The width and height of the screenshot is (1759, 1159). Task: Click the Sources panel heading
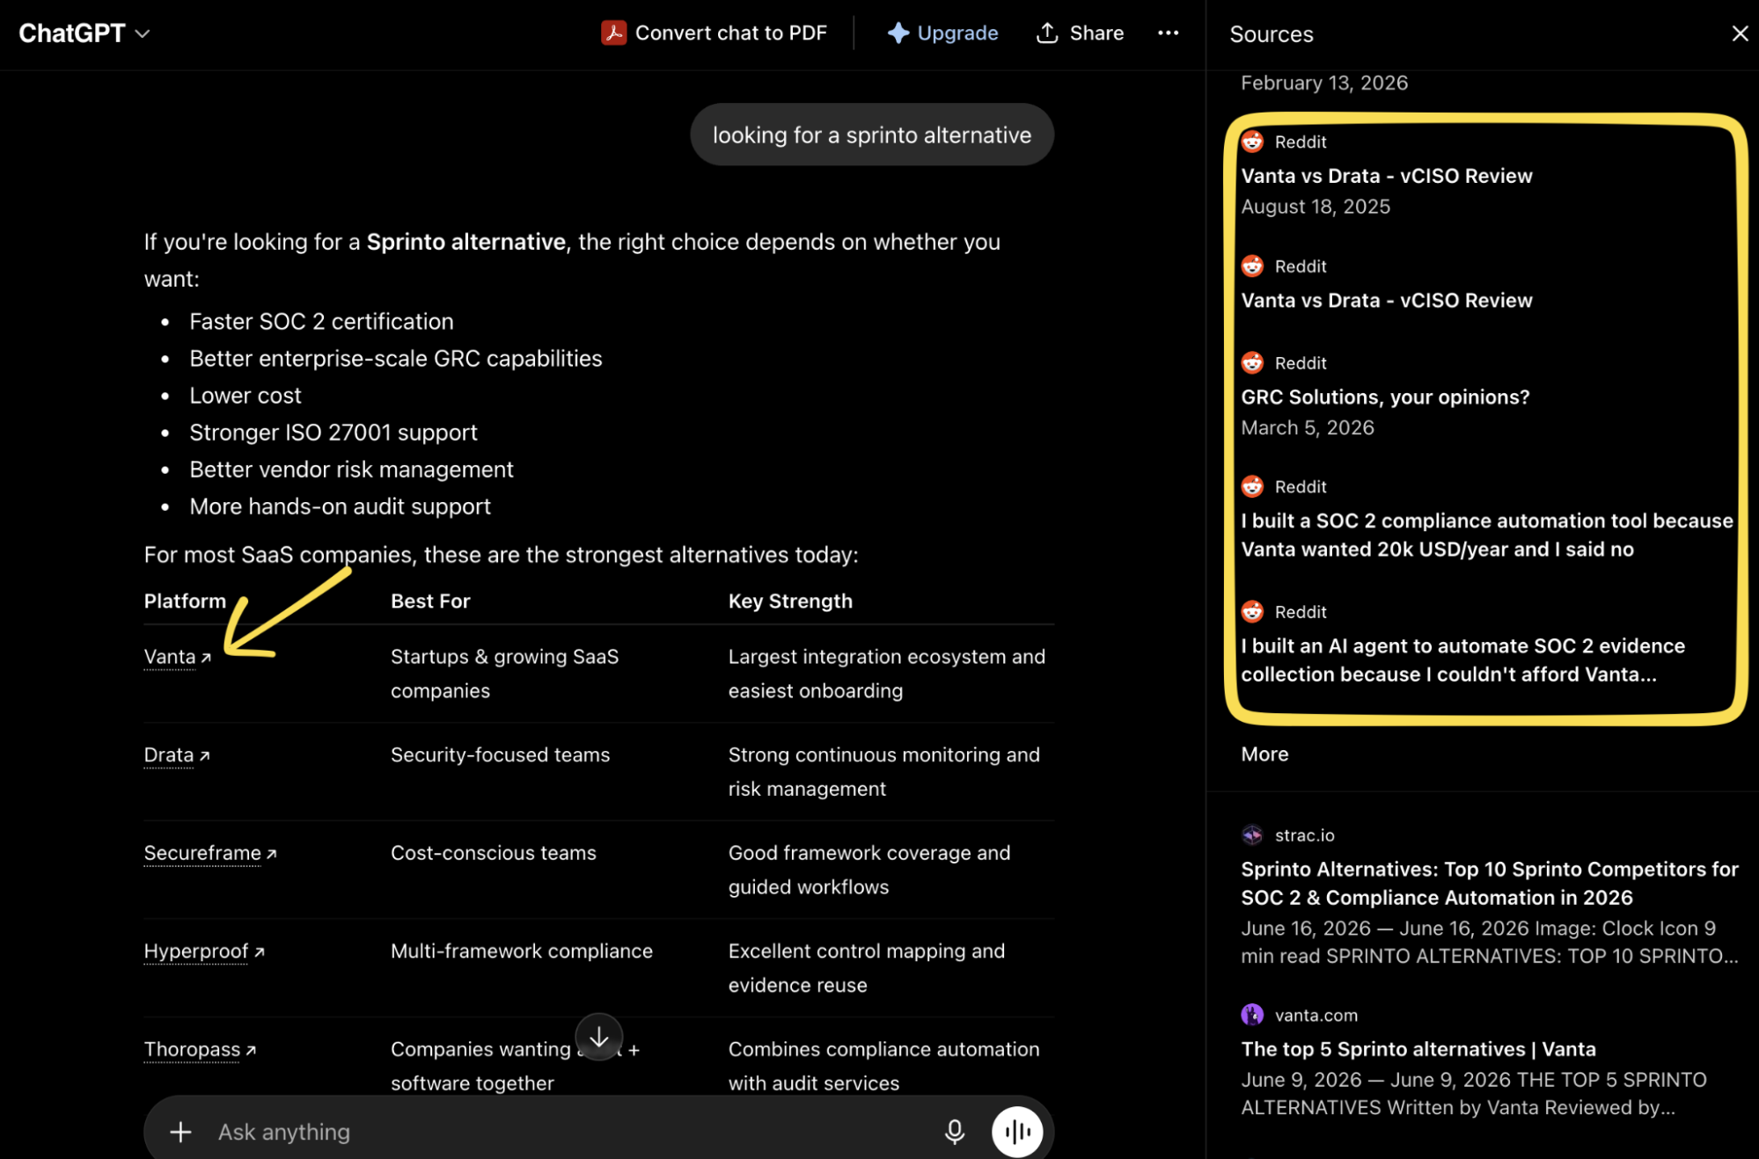coord(1271,34)
